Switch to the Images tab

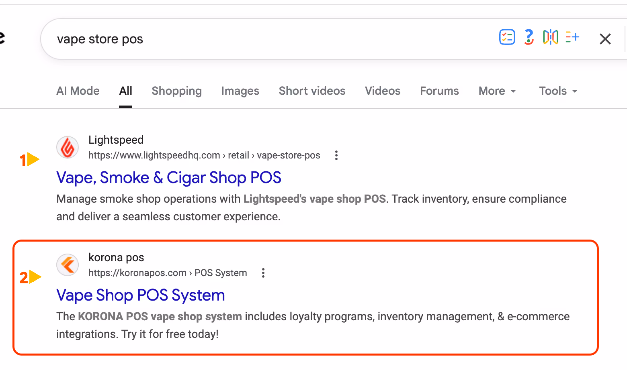coord(240,91)
